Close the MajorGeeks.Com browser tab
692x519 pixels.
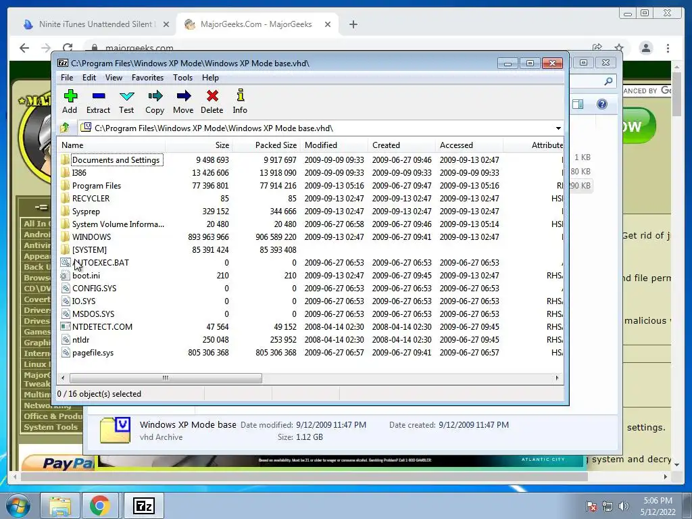tap(328, 24)
